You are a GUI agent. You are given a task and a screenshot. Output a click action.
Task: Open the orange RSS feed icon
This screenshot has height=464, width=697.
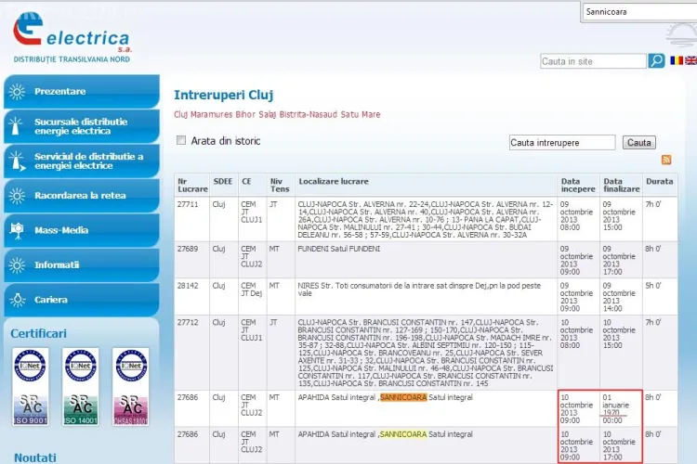(665, 161)
